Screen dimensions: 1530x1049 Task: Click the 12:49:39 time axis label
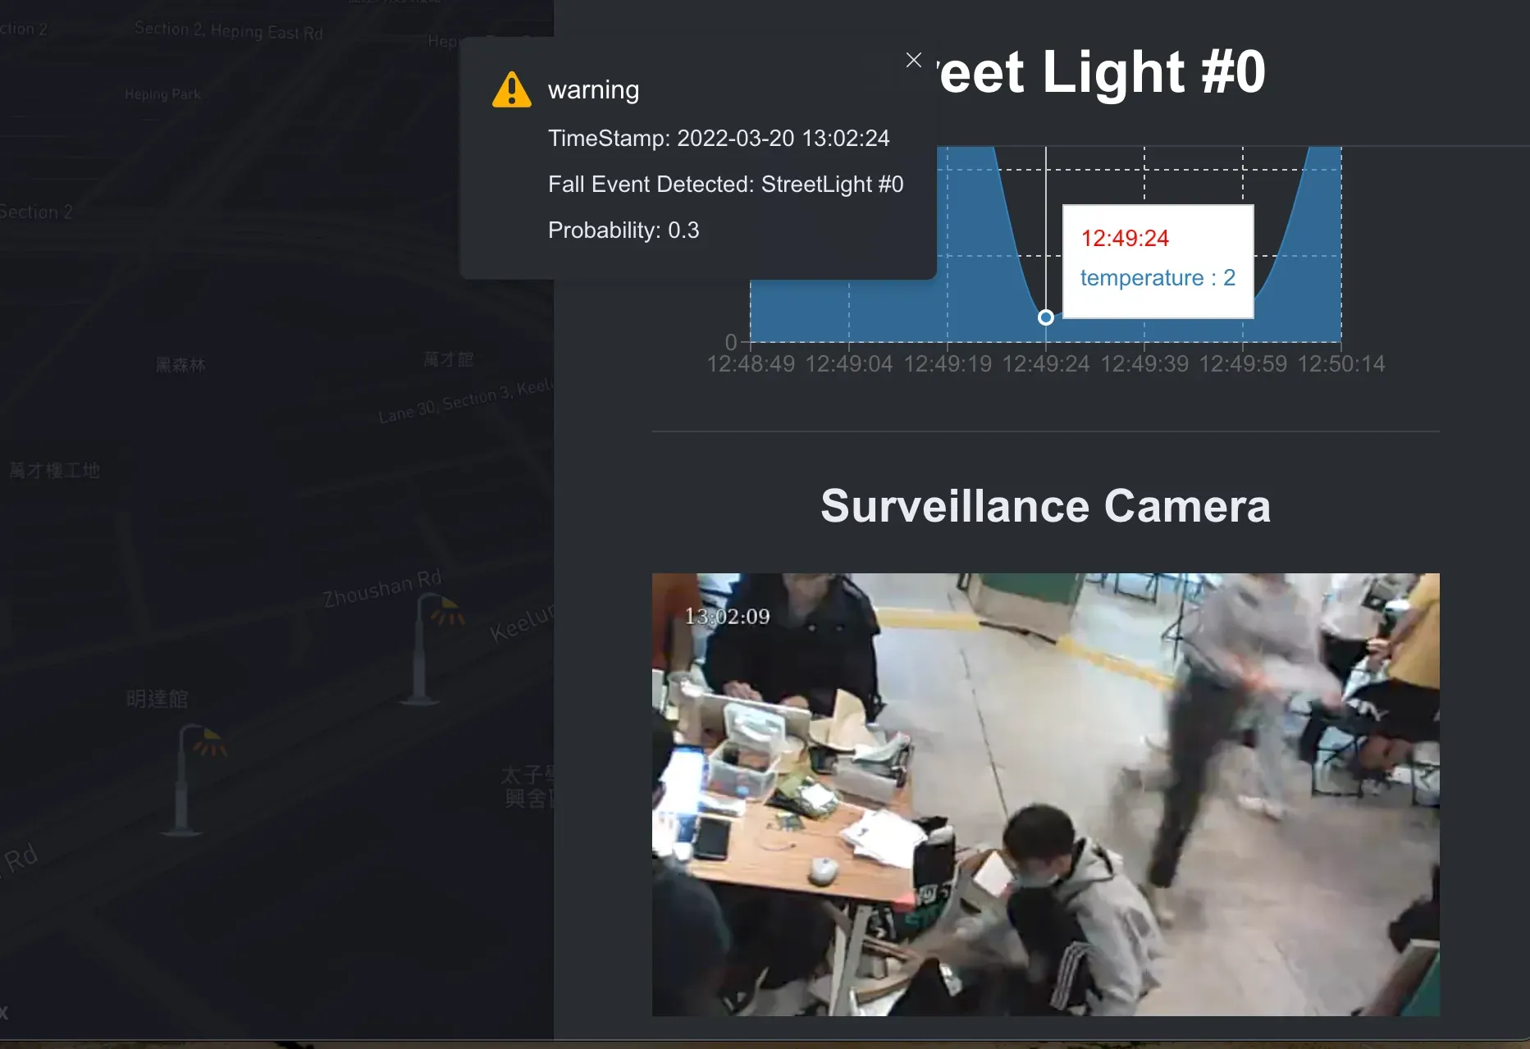(x=1144, y=364)
